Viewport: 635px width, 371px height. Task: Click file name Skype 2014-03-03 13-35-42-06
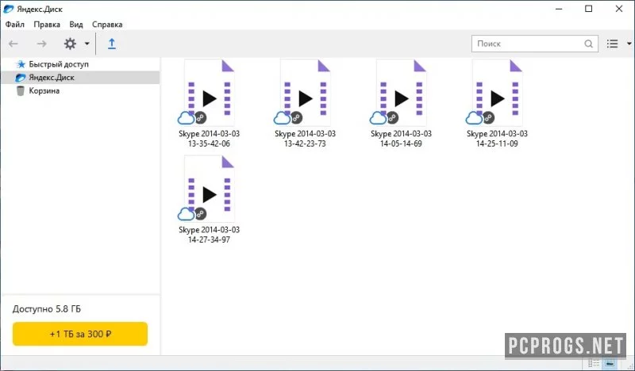tap(209, 139)
